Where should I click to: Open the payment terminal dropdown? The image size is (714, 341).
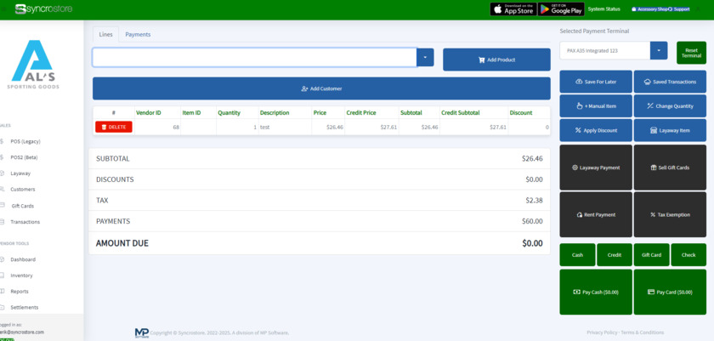click(x=659, y=51)
